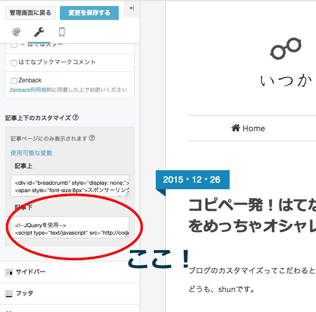Click the 2015 12 26 date label
This screenshot has width=316, height=312.
(193, 180)
